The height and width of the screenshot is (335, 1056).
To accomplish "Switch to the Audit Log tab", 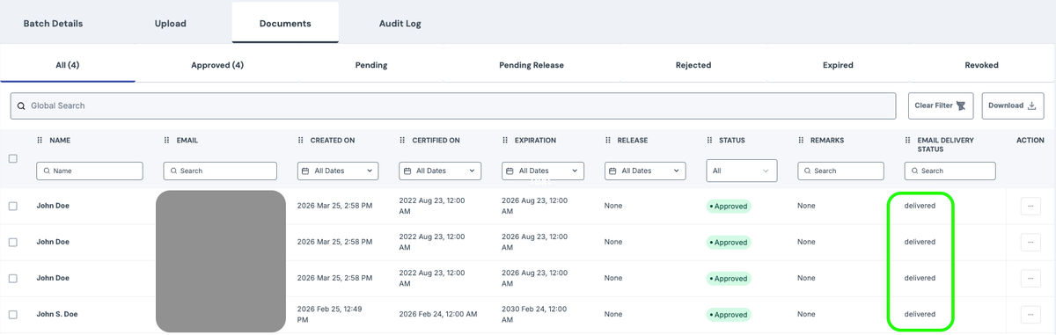I will coord(400,23).
